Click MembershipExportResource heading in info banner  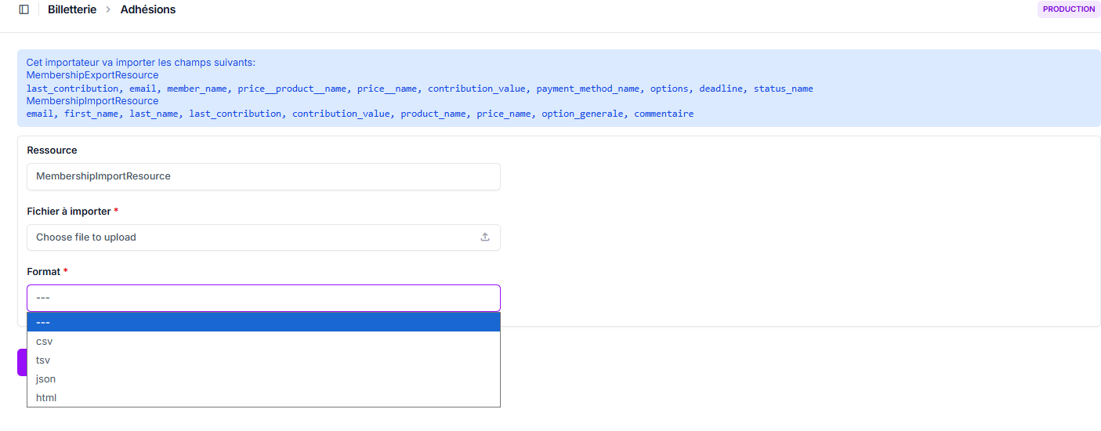click(92, 75)
